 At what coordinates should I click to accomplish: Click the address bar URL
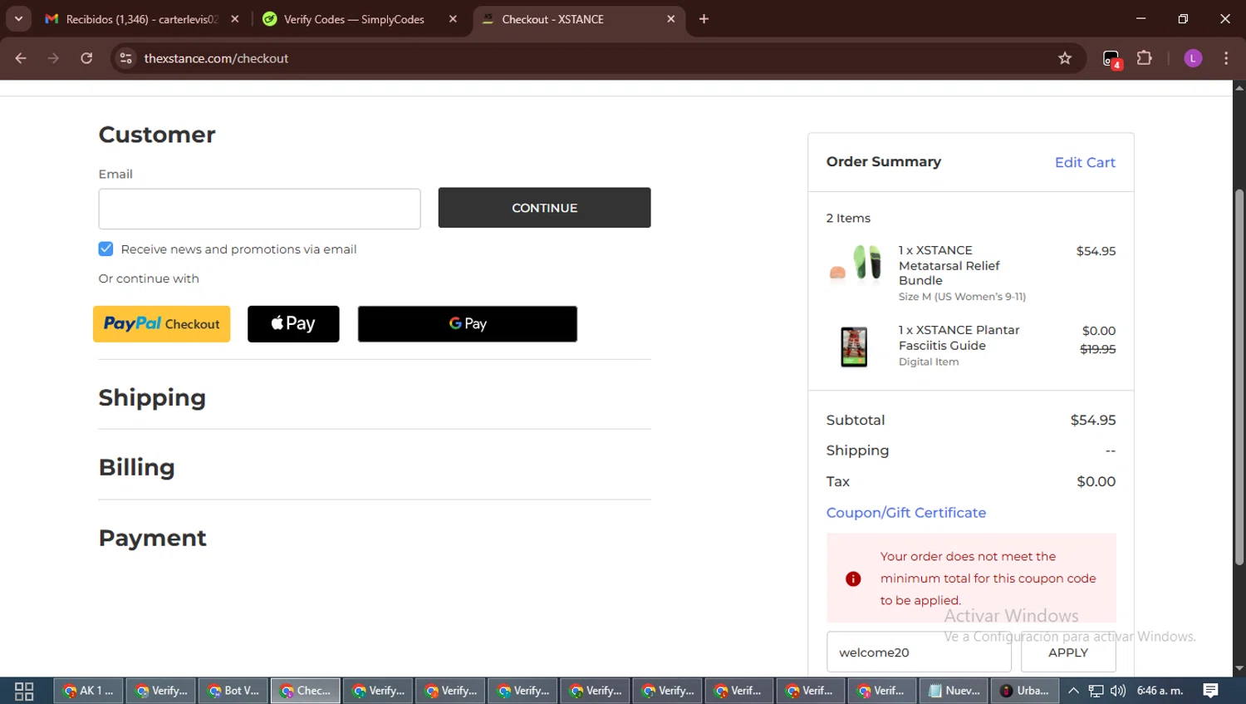(x=216, y=58)
